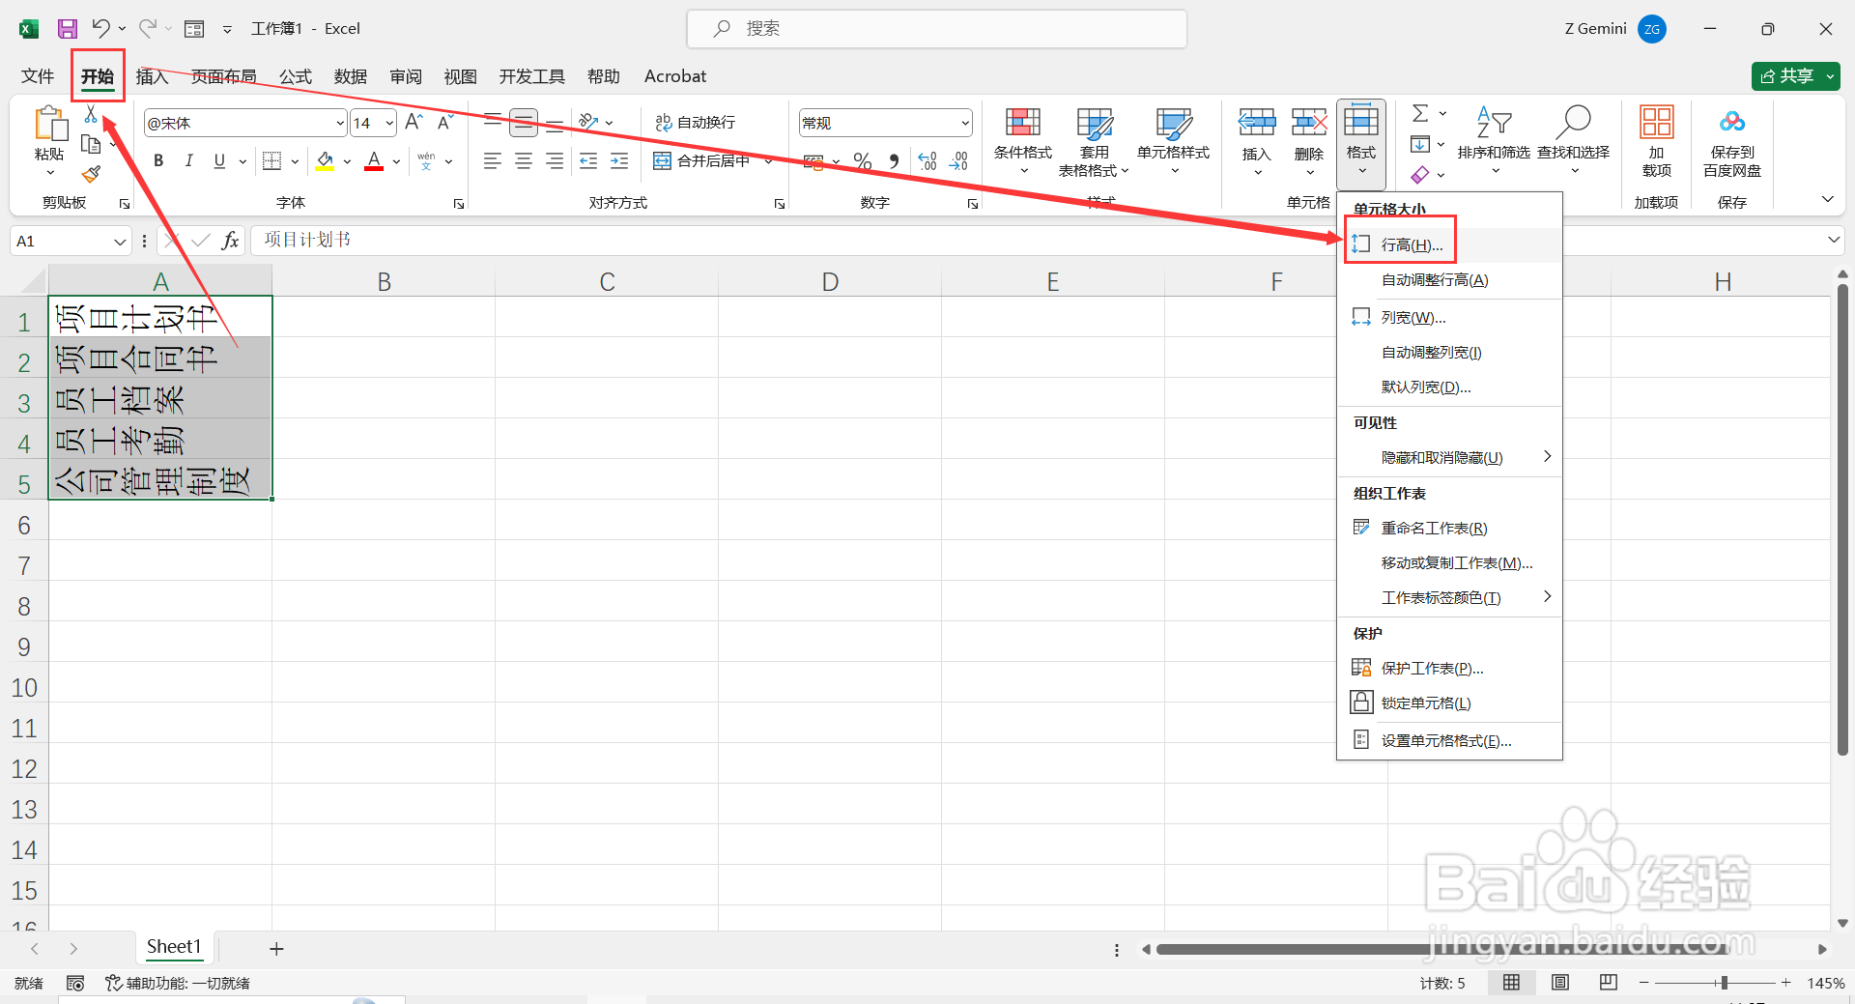Click the Undo arrow icon
Image resolution: width=1855 pixels, height=1004 pixels.
click(100, 29)
